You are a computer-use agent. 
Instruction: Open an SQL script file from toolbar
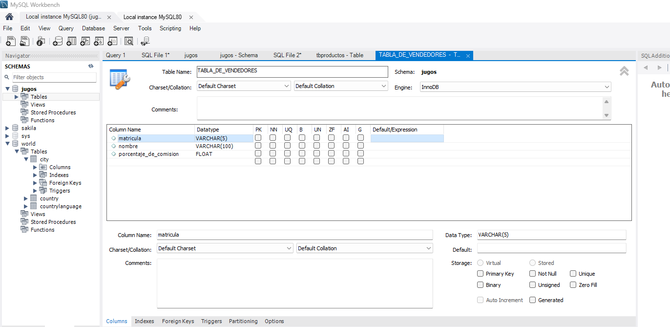pos(24,42)
